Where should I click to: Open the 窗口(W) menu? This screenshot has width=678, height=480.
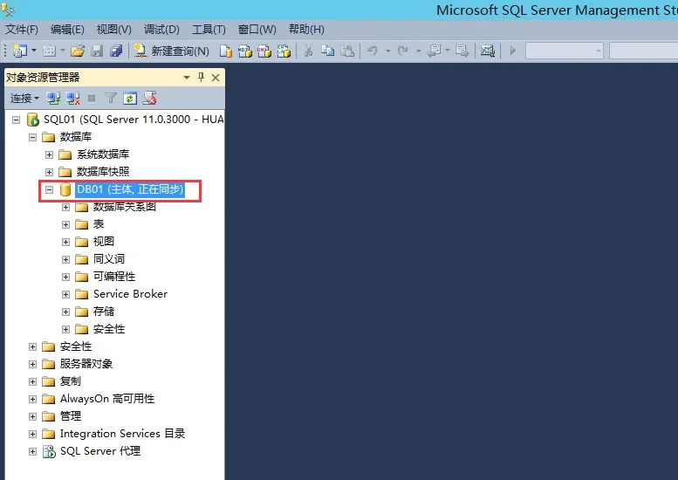coord(257,30)
